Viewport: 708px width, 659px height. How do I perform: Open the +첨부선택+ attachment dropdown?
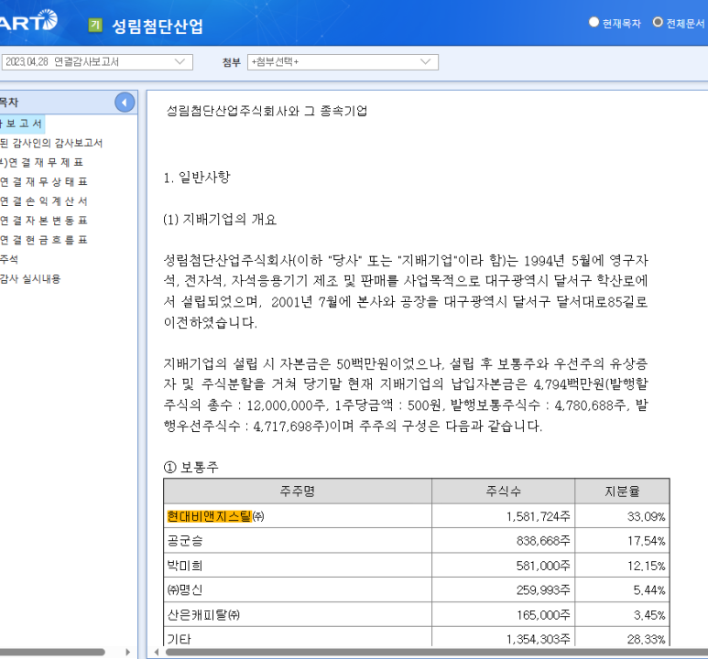pyautogui.click(x=343, y=62)
